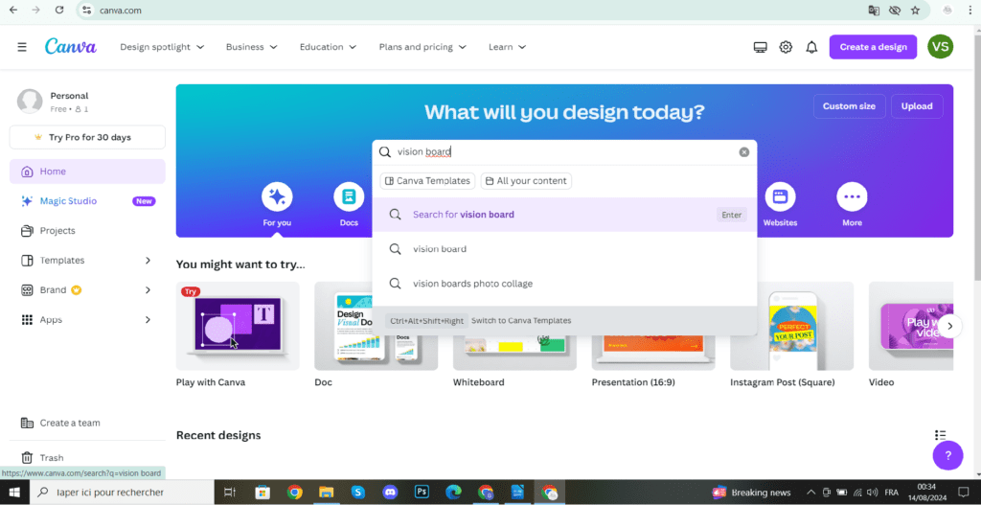Expand the Templates sidebar submenu arrow

click(148, 261)
